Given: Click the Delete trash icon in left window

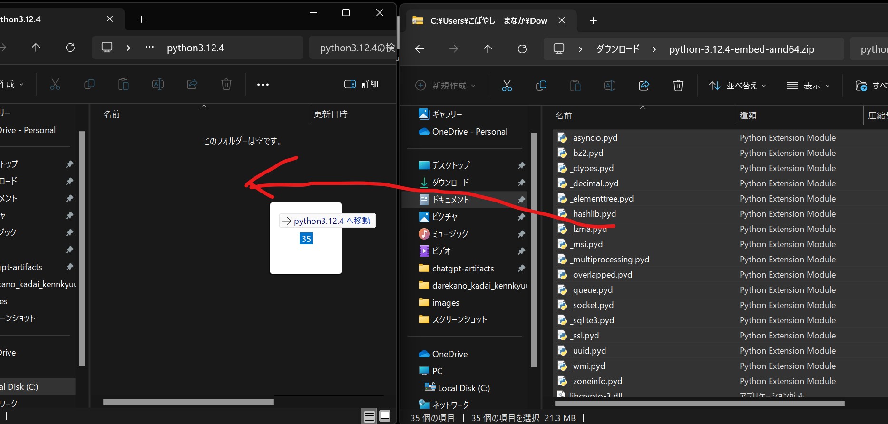Looking at the screenshot, I should coord(226,84).
